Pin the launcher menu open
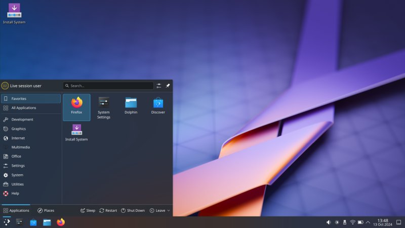 pos(168,86)
